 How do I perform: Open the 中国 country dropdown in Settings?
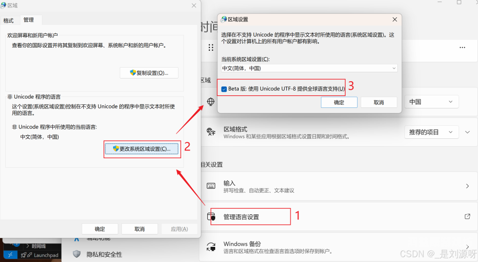[x=431, y=102]
